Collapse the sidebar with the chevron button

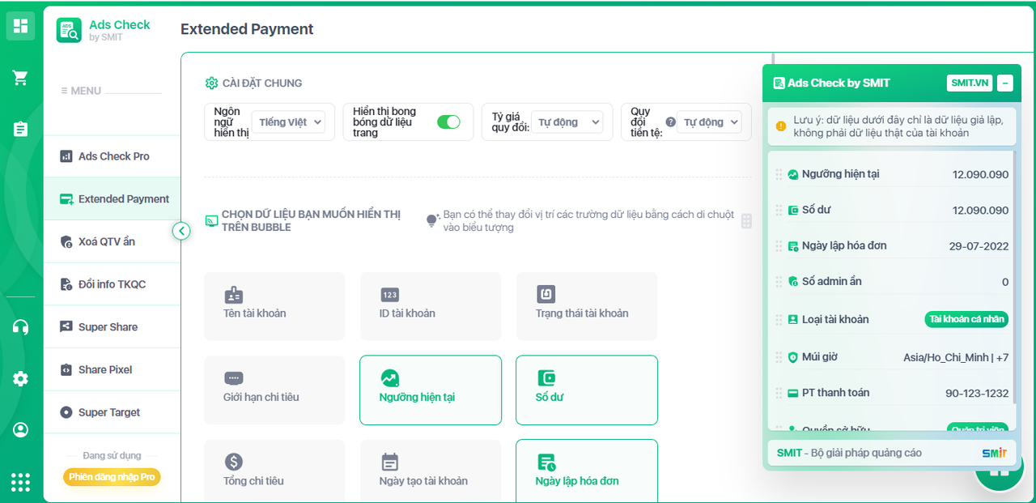coord(181,232)
